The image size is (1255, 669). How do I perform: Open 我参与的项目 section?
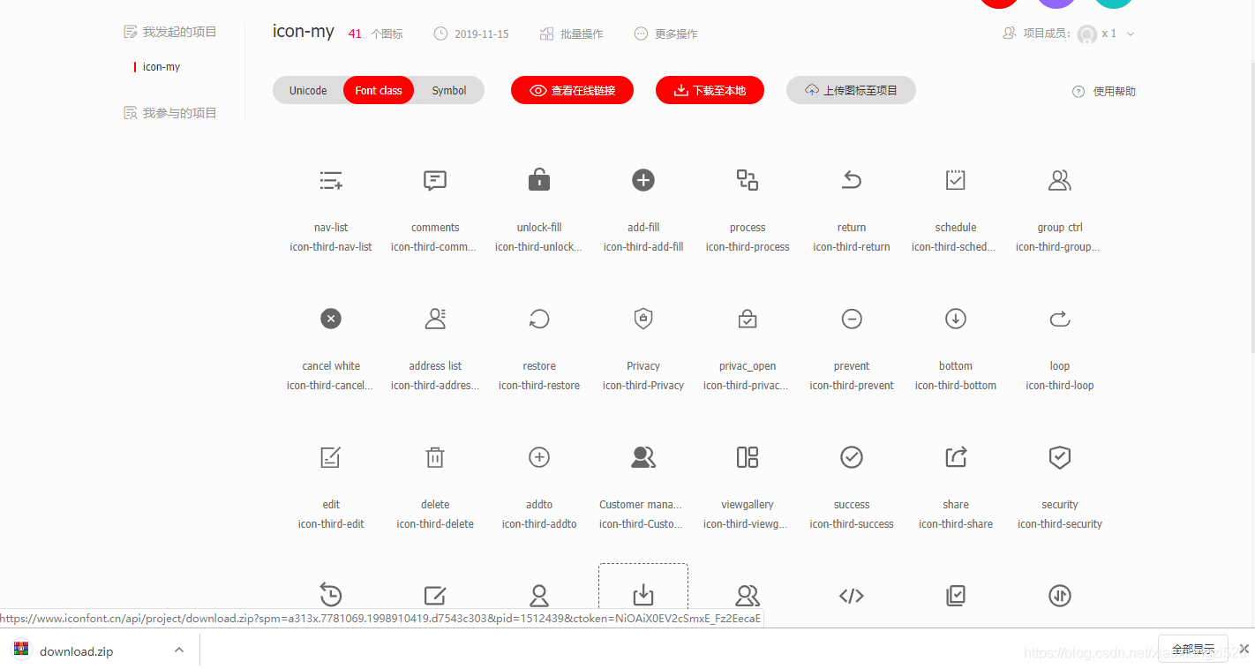tap(170, 113)
